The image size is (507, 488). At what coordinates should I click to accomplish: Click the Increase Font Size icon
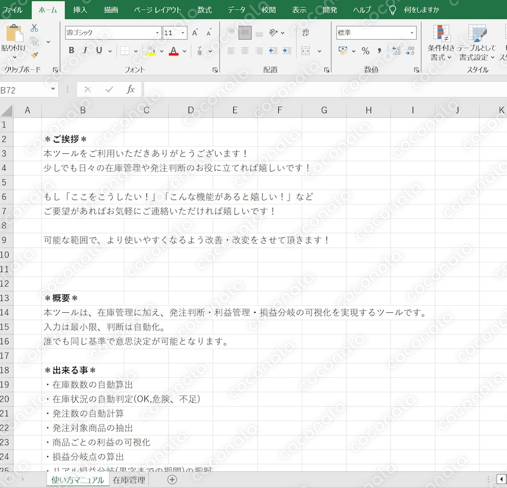(x=195, y=32)
